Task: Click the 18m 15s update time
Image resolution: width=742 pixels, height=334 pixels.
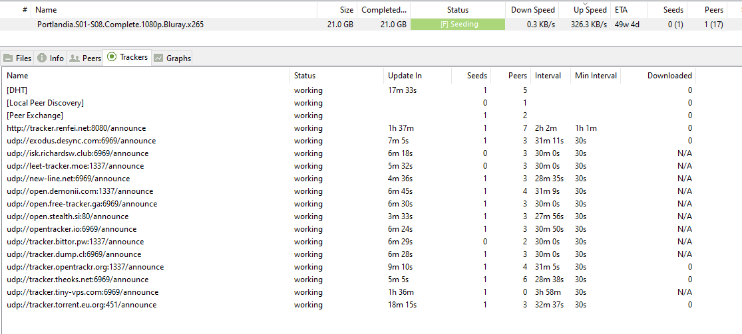Action: (402, 305)
